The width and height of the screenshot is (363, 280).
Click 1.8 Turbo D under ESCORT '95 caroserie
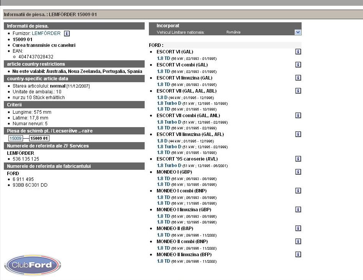(169, 166)
